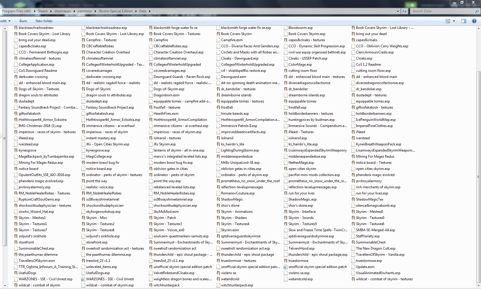Click the file NetherMage.esp

(301, 163)
